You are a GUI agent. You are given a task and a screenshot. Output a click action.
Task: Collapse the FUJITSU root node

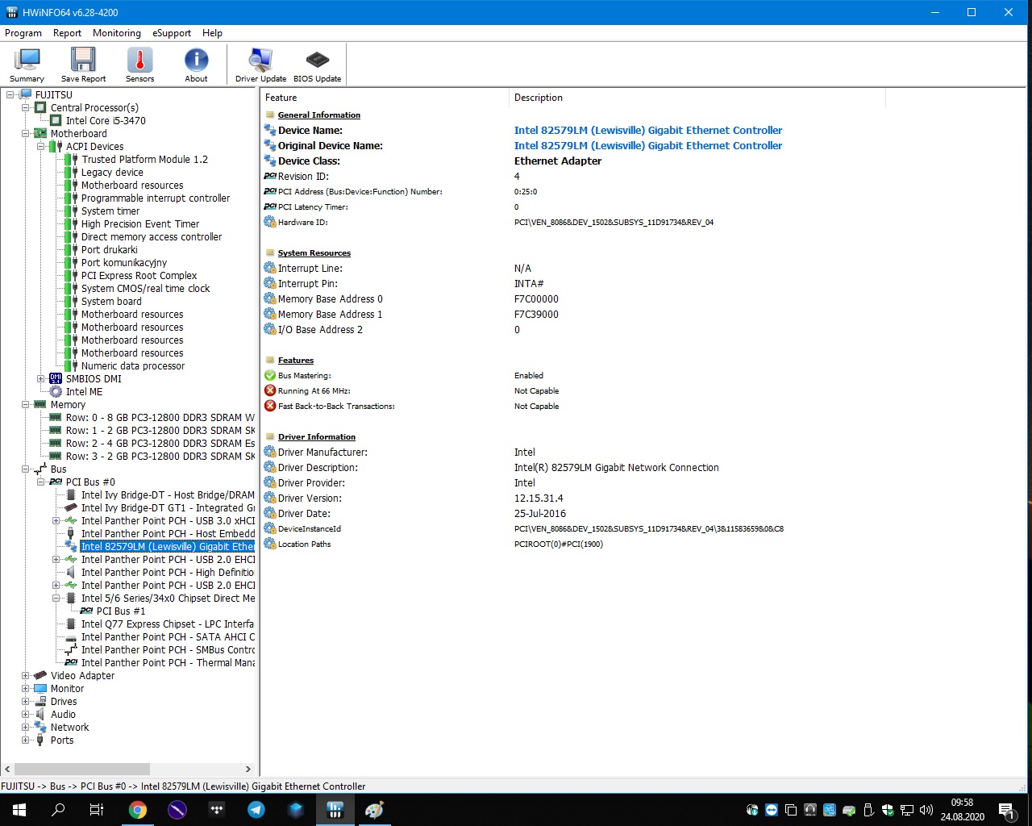click(10, 95)
